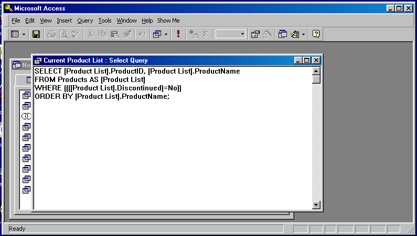The height and width of the screenshot is (236, 417).
Task: Click the Properties toolbar icon
Action: click(255, 34)
